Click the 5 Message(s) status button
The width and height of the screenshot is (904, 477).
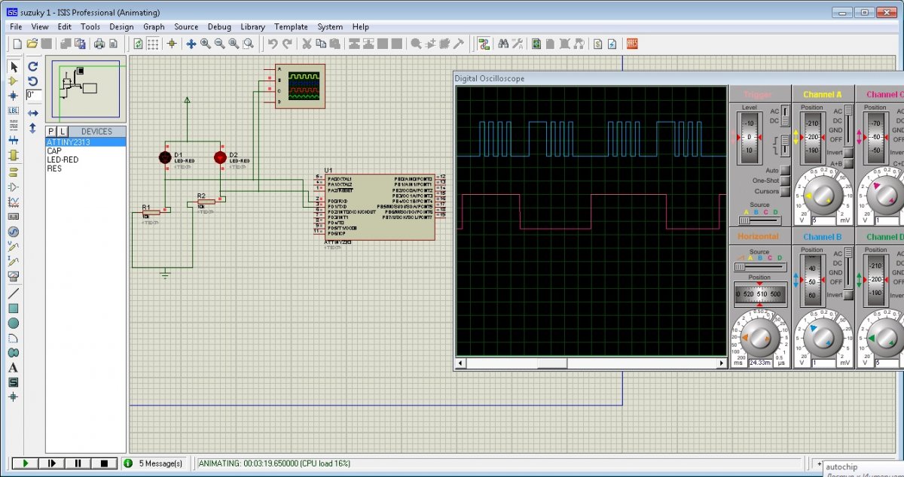pos(154,463)
